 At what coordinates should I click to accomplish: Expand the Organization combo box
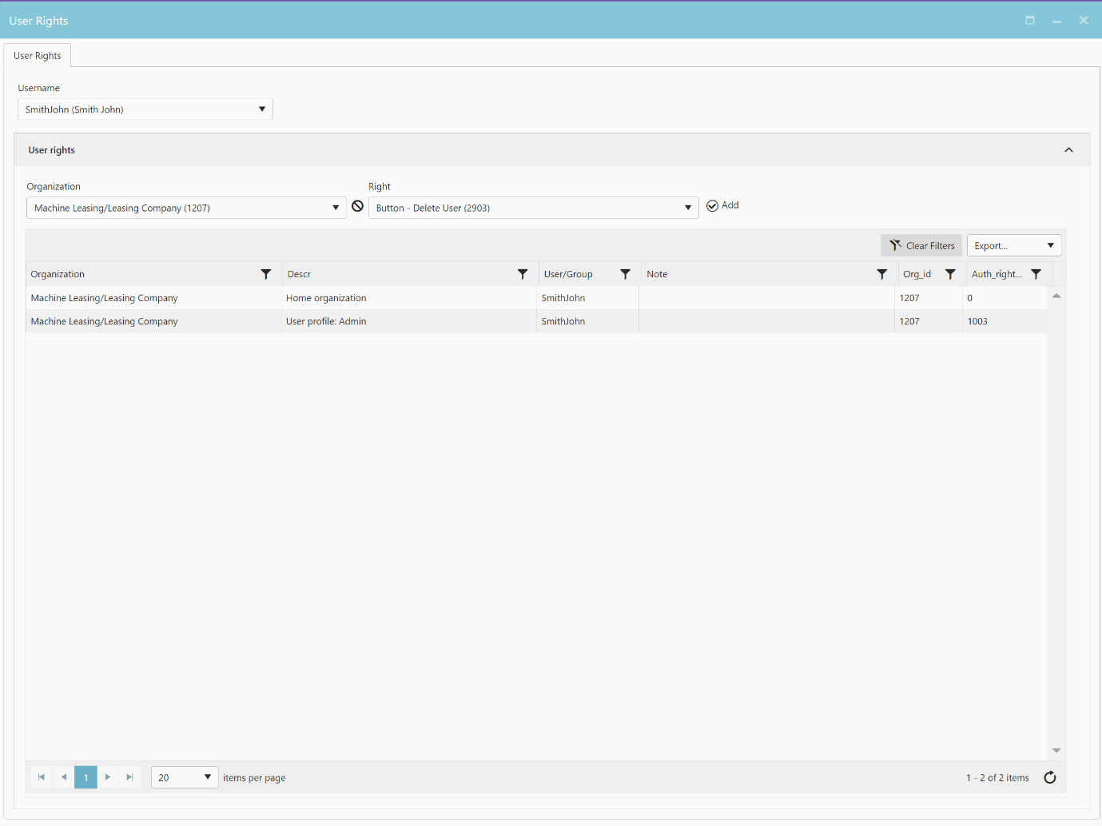tap(336, 208)
